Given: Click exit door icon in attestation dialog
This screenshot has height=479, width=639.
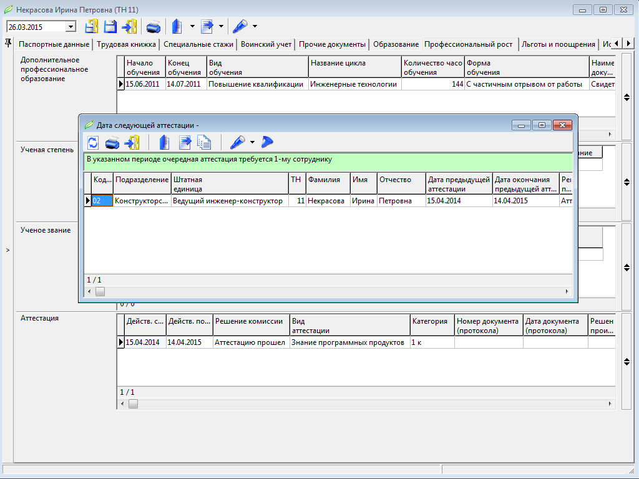Looking at the screenshot, I should point(132,143).
